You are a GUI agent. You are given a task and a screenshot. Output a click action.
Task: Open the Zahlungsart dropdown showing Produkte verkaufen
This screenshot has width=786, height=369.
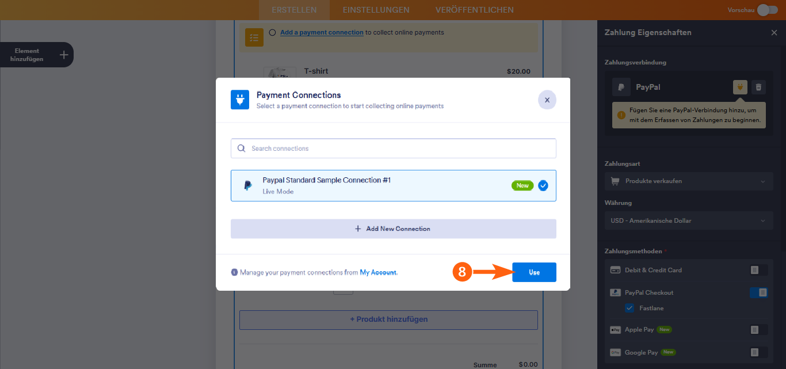[688, 181]
